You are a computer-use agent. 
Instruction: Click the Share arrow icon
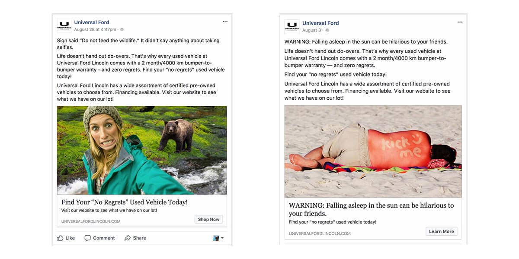point(128,238)
